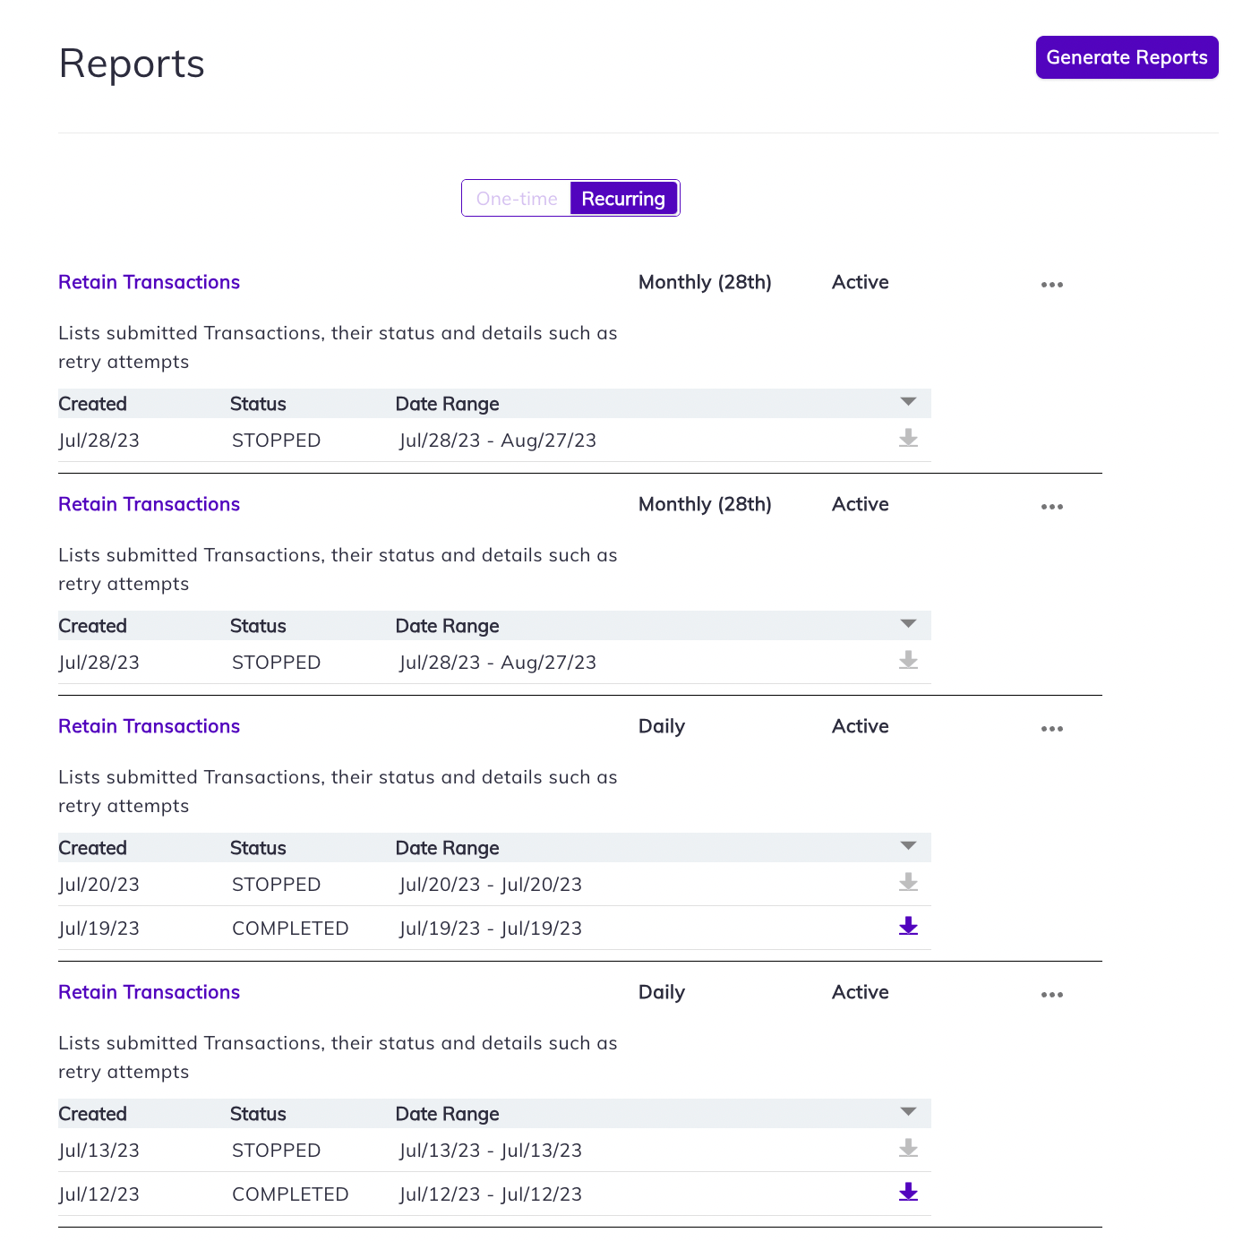Screen dimensions: 1234x1241
Task: Open more options menu above Jul/20/23 report
Action: 1052,729
